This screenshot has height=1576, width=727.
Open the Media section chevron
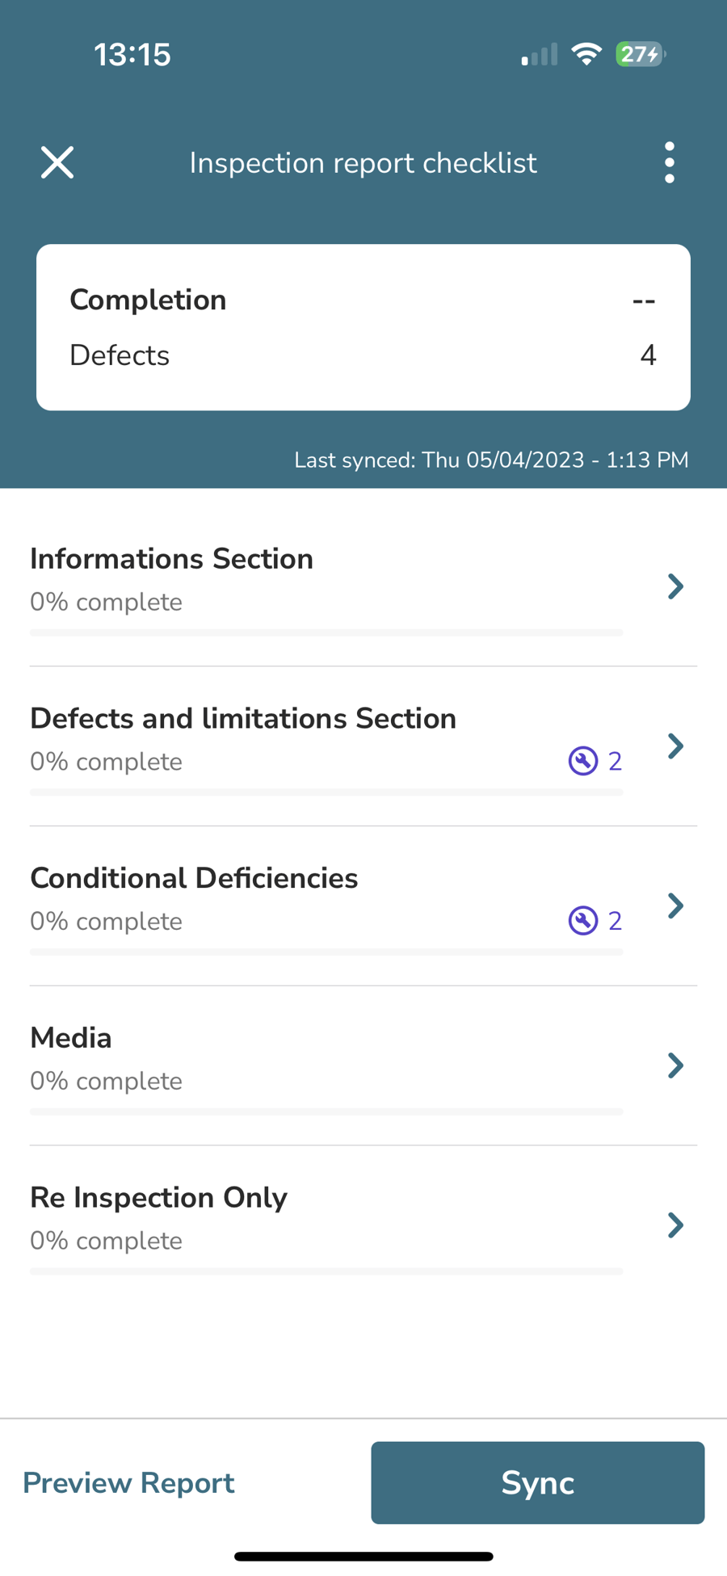675,1065
